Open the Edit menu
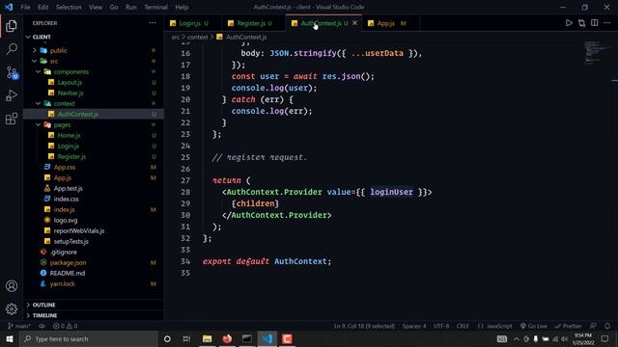618x347 pixels. (x=42, y=7)
